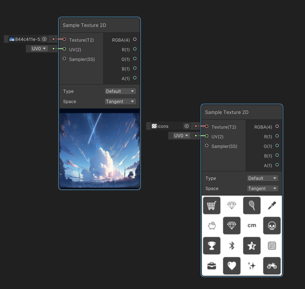Click the cm text icon in the preview

pyautogui.click(x=252, y=226)
